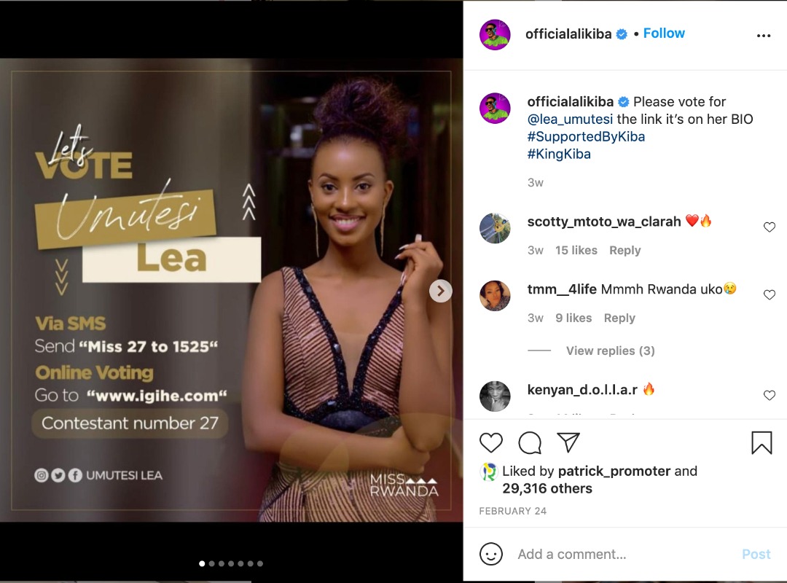View 29,316 others who liked
Image resolution: width=787 pixels, height=583 pixels.
(547, 488)
